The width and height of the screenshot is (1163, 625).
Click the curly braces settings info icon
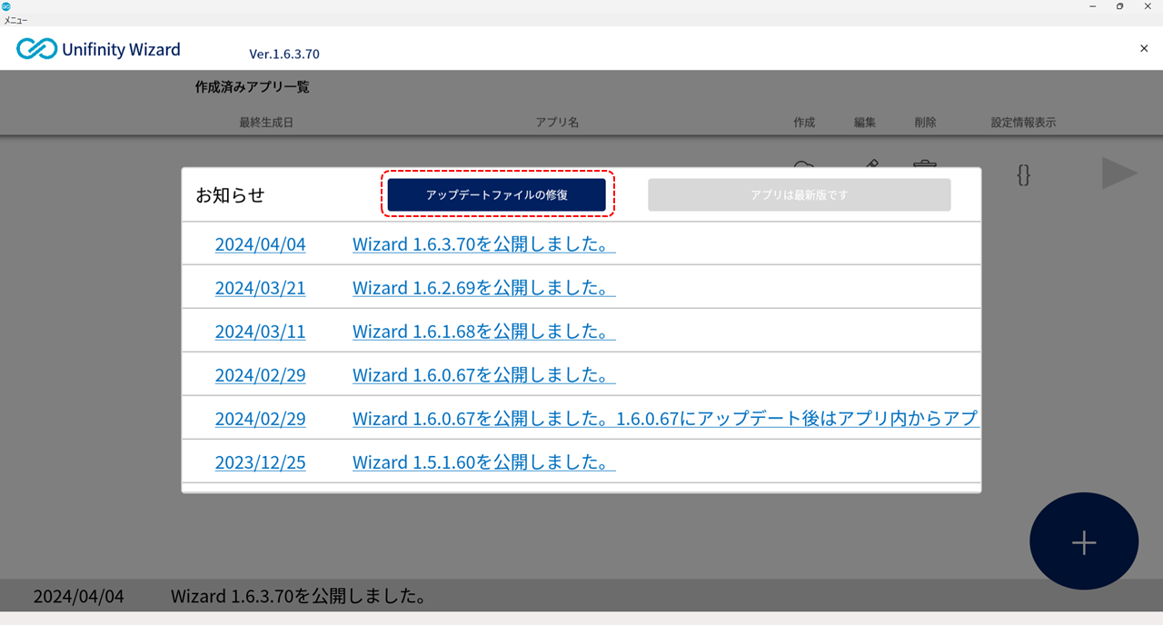(1023, 174)
